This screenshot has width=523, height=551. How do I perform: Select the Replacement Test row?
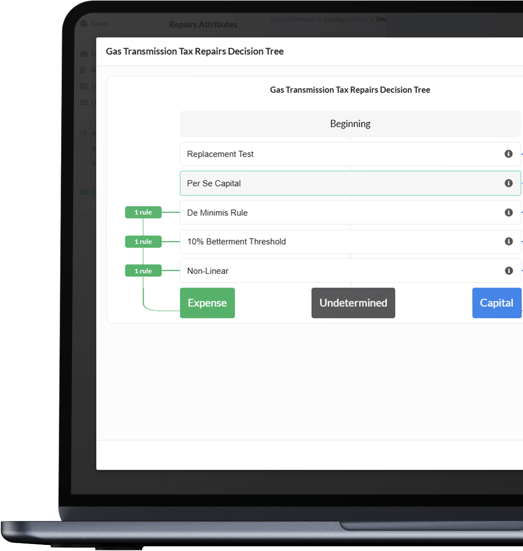coord(351,154)
